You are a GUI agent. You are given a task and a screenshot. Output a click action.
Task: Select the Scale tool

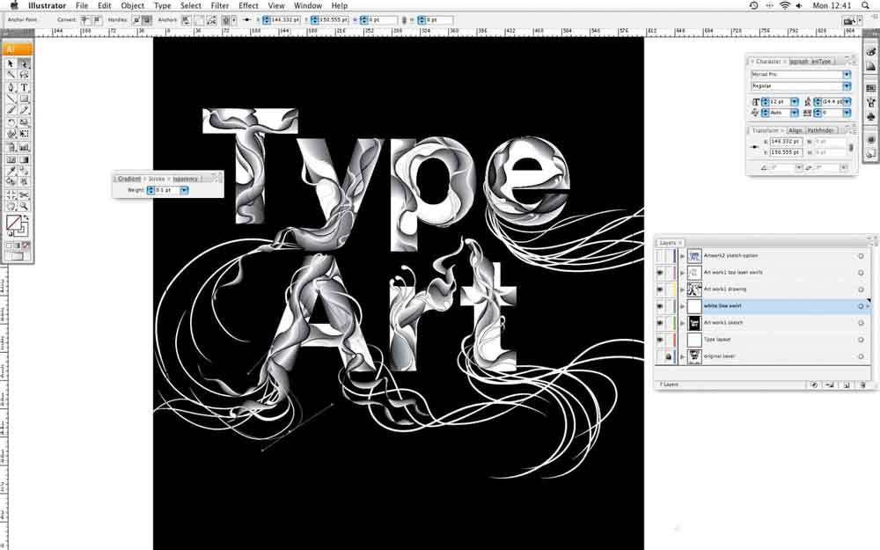point(24,122)
